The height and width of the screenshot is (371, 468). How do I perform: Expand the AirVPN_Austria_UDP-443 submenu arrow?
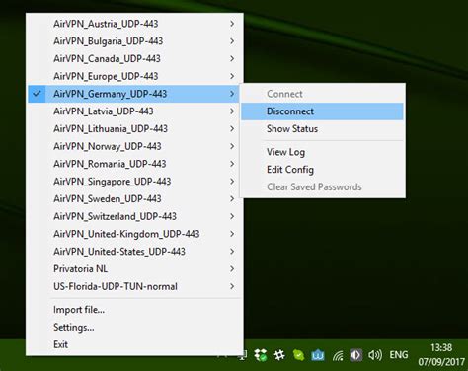[x=232, y=24]
